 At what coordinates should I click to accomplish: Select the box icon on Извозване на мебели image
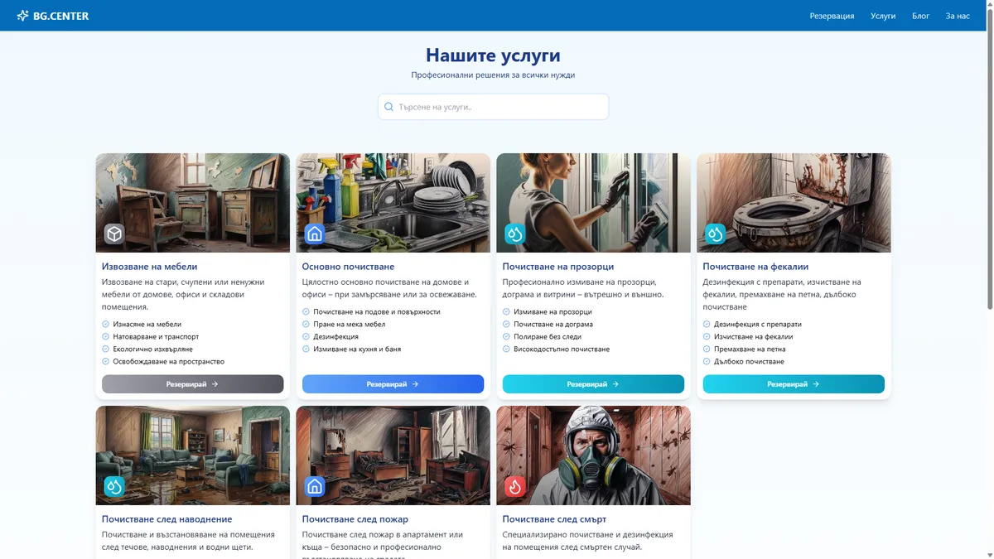tap(114, 234)
